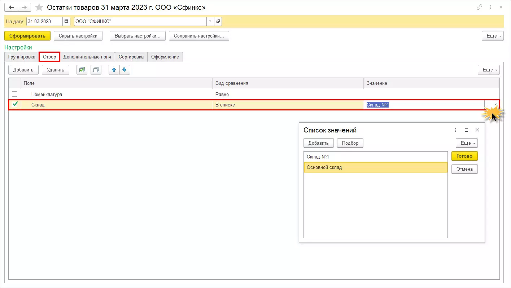
Task: Click the Равно comparison cell
Action: click(x=288, y=94)
